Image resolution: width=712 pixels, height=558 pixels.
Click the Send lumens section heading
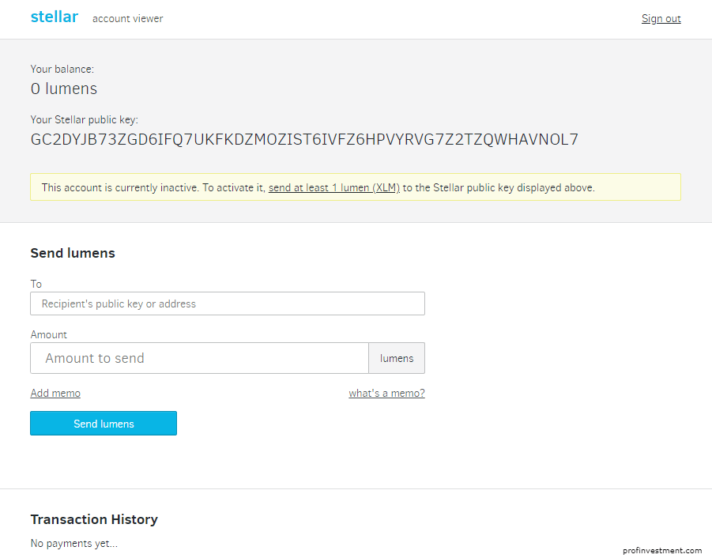pos(73,253)
